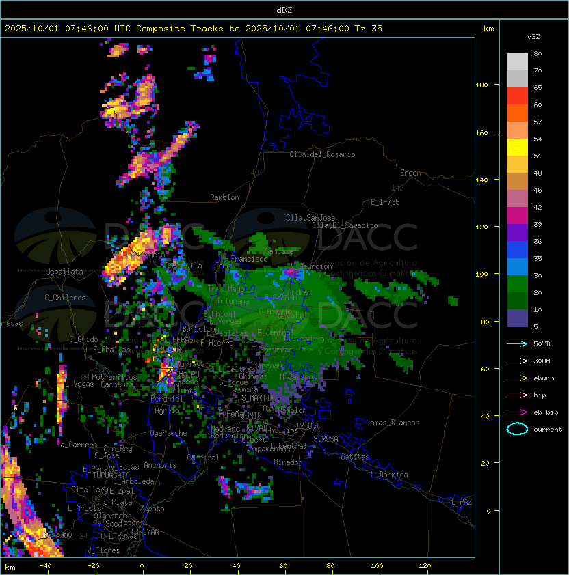
Task: Click the 'E_1-736' map label
Action: point(385,202)
